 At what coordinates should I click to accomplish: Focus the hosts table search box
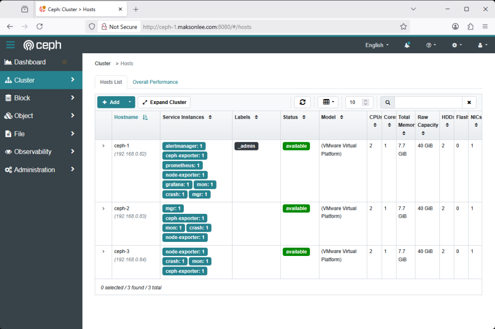tap(428, 103)
